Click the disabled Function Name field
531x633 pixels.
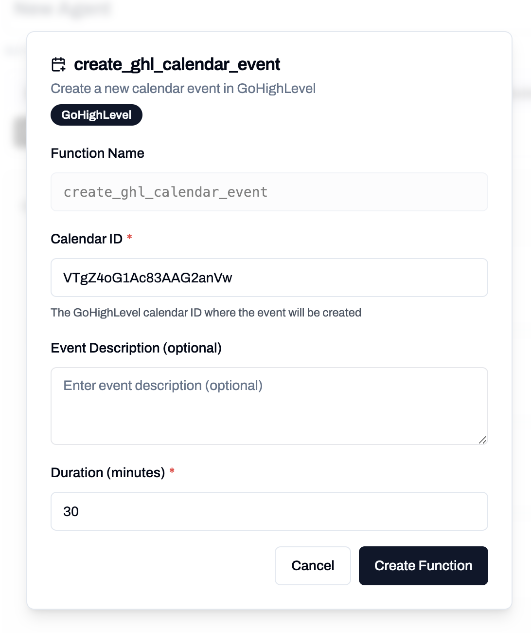[x=269, y=192]
